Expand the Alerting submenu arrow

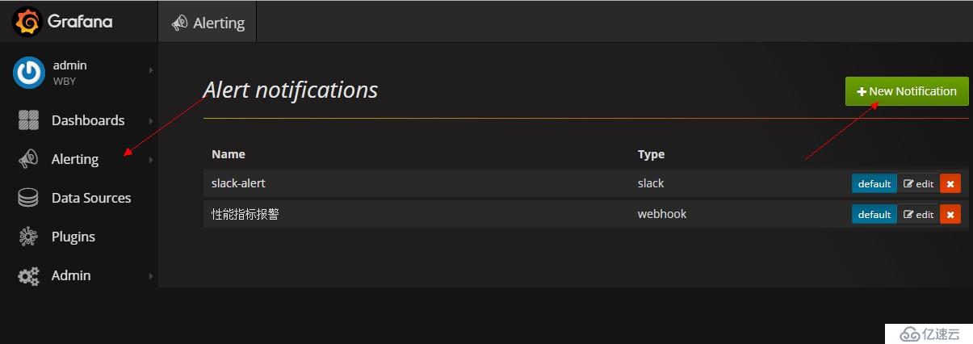pyautogui.click(x=151, y=160)
